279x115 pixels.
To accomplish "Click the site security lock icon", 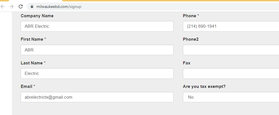I will point(32,6).
